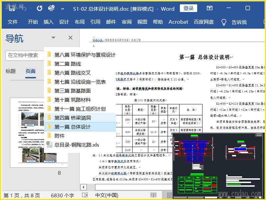The width and height of the screenshot is (266, 200).
Task: Open the 设计 ribbon tab
Action: coord(64,22)
